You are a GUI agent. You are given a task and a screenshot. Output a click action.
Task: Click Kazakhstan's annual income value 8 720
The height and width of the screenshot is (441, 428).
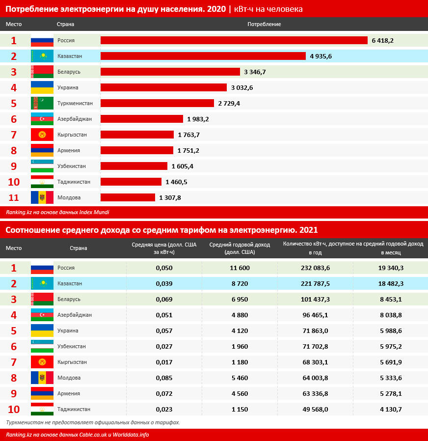tap(240, 283)
